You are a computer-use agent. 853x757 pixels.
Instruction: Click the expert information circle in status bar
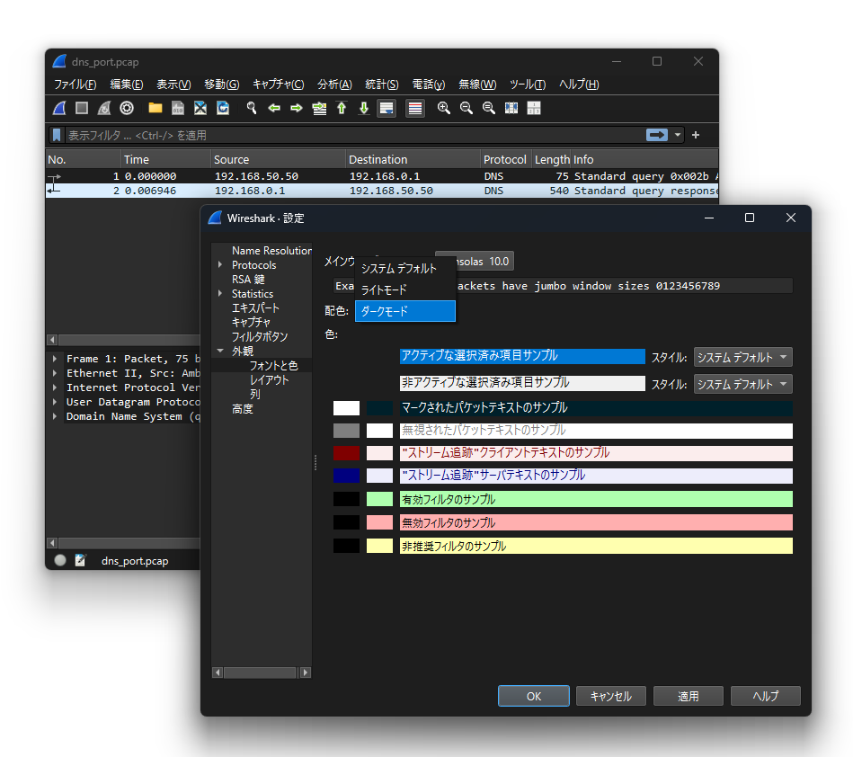[x=60, y=560]
